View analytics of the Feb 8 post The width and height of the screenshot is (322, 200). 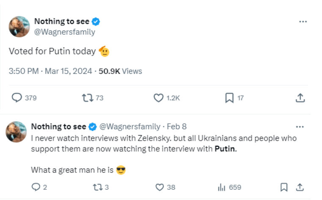point(221,187)
